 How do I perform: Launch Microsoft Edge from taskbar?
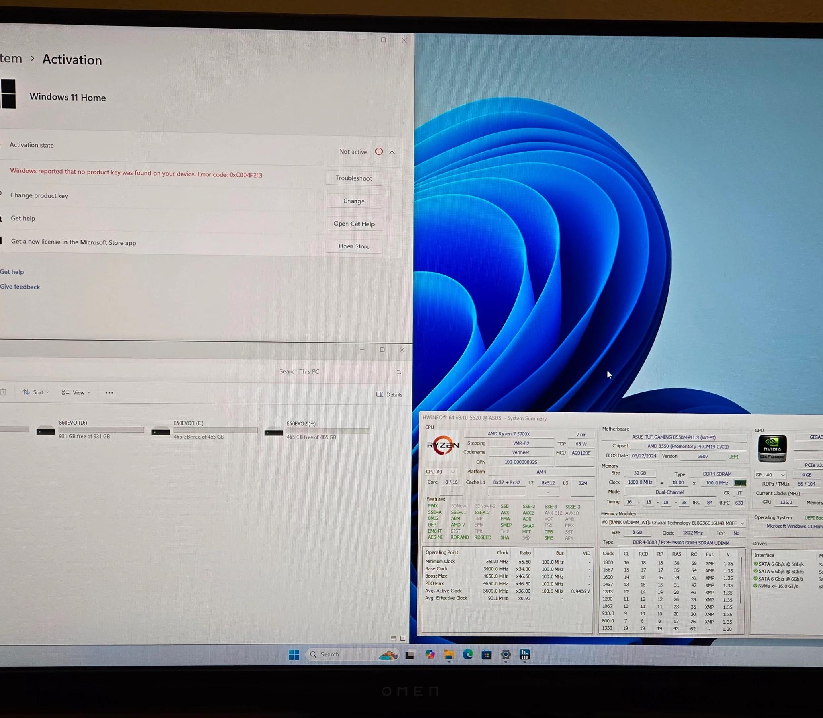pos(467,655)
